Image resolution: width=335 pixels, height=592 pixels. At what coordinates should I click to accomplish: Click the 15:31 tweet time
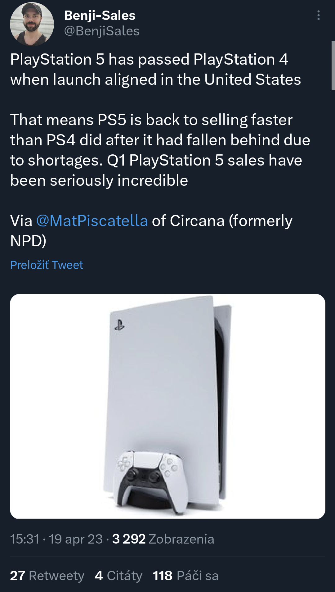pos(25,539)
